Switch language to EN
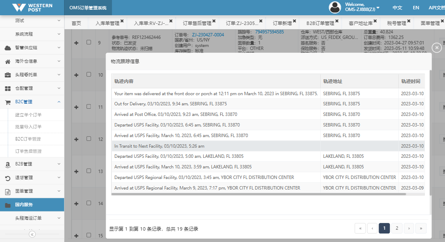Image resolution: width=445 pixels, height=242 pixels. [x=416, y=8]
